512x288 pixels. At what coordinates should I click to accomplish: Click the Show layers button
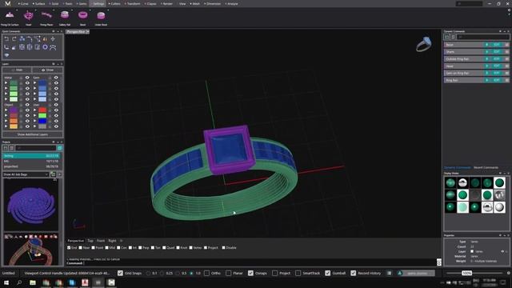48,70
